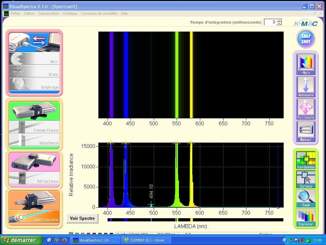Click the violet spectral line near 405 nm
Viewport: 326px width, 245px height.
pyautogui.click(x=112, y=75)
